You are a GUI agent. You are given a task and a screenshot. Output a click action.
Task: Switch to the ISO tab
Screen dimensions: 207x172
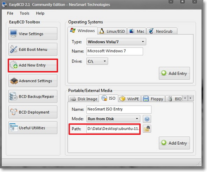click(109, 98)
